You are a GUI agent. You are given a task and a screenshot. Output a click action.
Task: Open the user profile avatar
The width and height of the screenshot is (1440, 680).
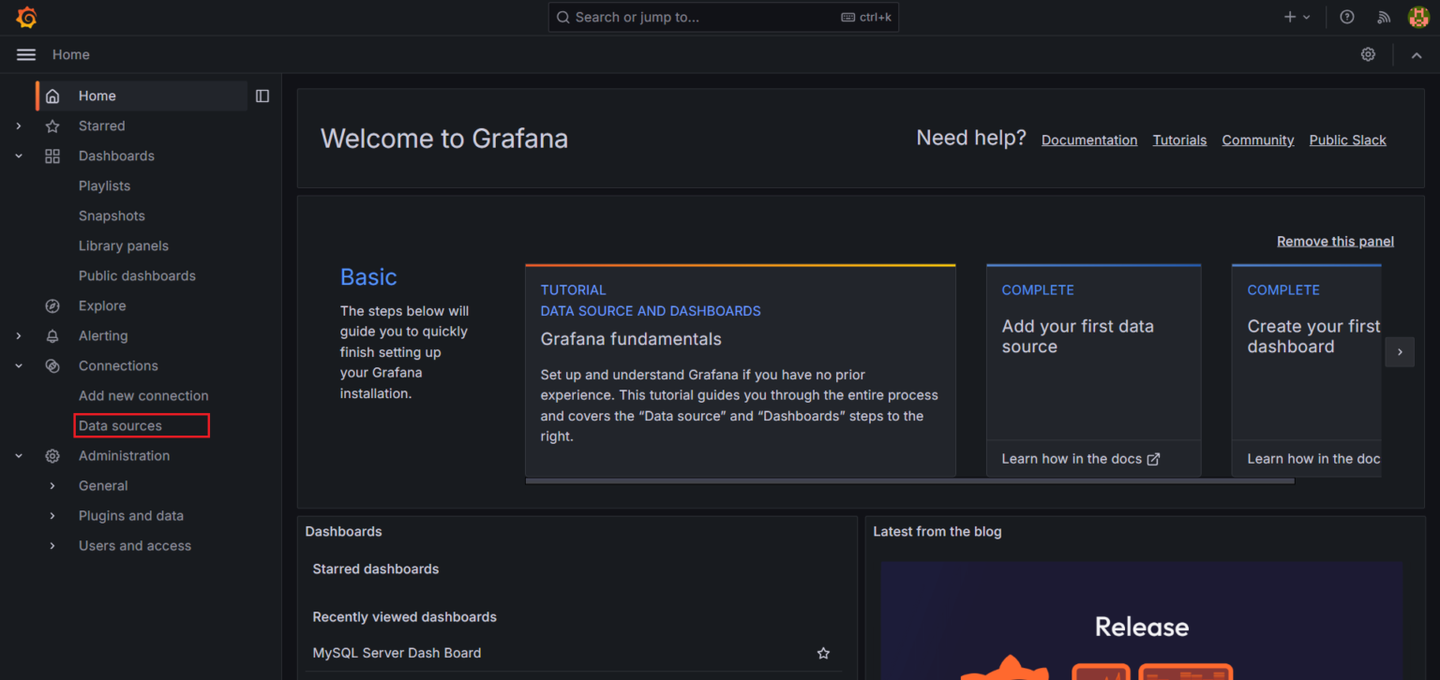pyautogui.click(x=1418, y=16)
